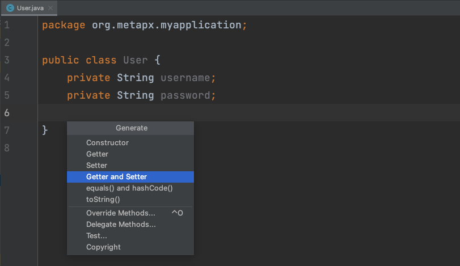
Task: Choose Getter from Generate popup
Action: 130,154
